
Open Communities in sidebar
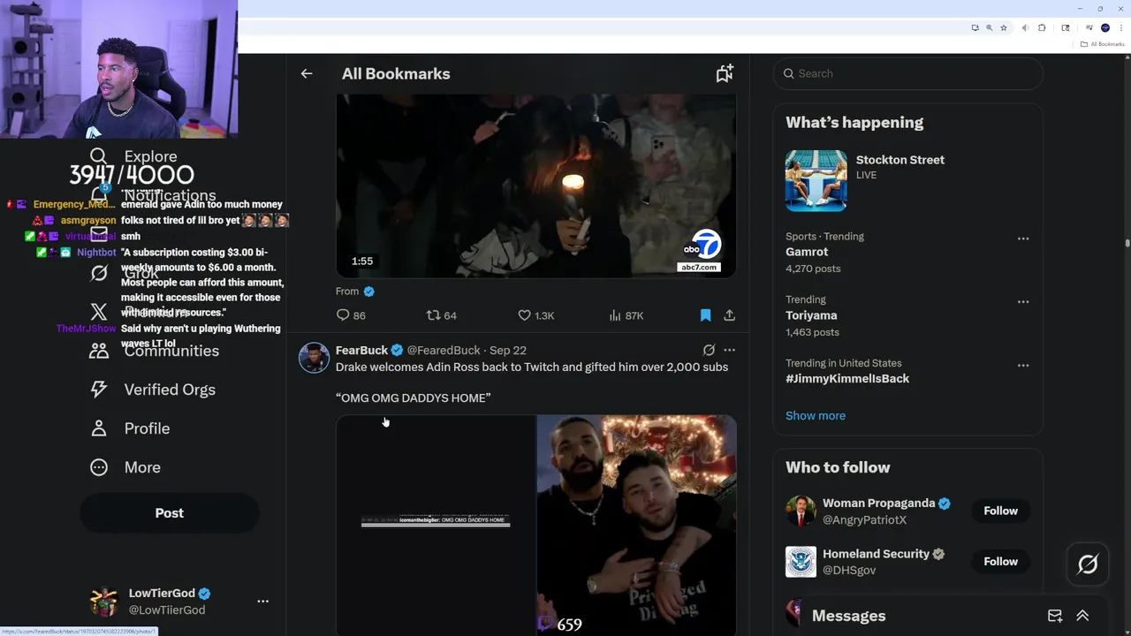155,351
